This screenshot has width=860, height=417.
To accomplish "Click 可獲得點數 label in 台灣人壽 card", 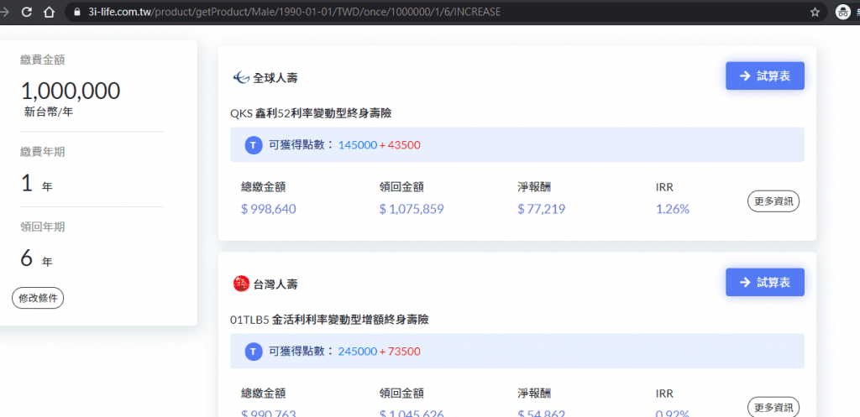I will [301, 352].
